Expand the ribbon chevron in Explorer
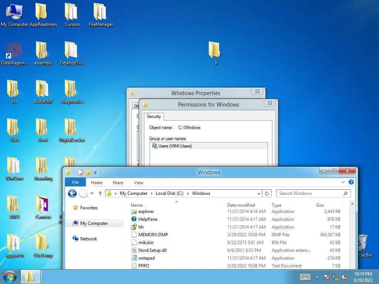 click(x=343, y=182)
